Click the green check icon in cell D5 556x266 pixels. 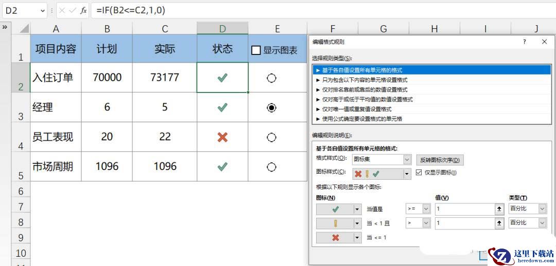click(x=222, y=166)
